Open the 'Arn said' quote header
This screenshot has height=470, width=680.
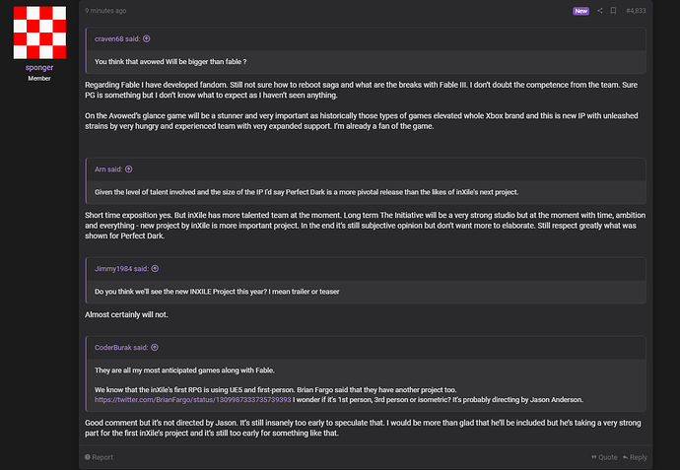click(x=107, y=169)
